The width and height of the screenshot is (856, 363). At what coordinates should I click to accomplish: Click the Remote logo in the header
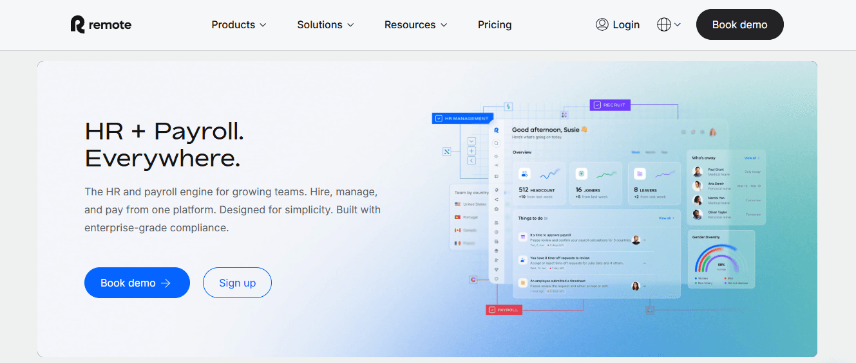(100, 24)
